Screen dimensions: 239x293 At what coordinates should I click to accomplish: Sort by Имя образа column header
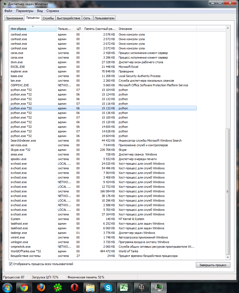(33, 29)
